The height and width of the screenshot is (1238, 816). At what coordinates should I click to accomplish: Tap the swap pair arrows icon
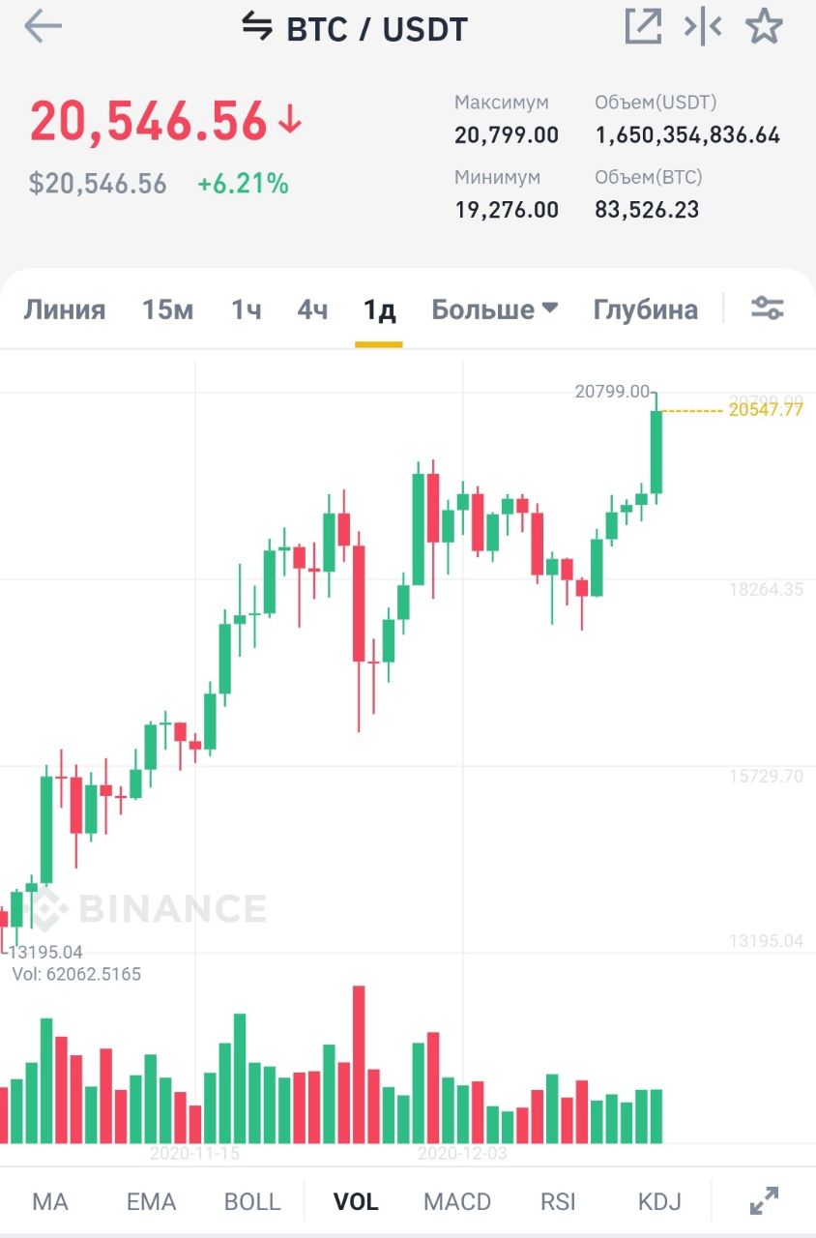(x=257, y=27)
